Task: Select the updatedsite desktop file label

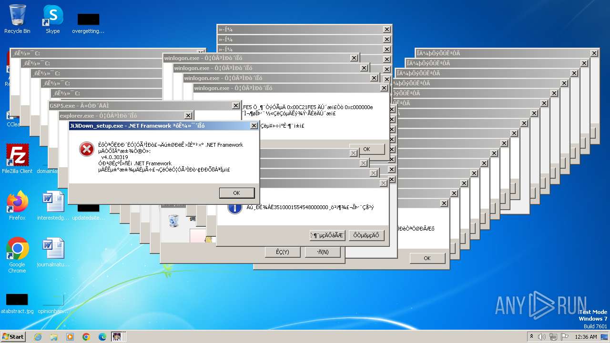Action: [88, 218]
